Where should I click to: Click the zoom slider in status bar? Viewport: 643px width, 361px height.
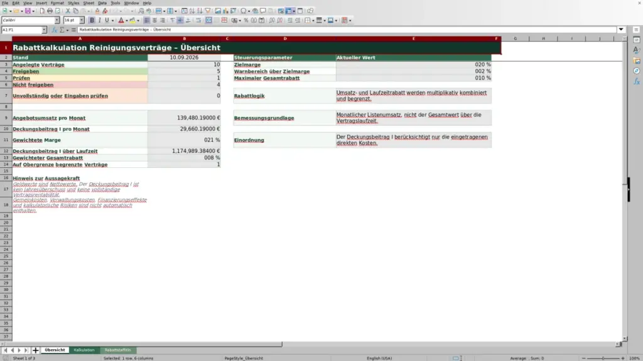pyautogui.click(x=603, y=358)
